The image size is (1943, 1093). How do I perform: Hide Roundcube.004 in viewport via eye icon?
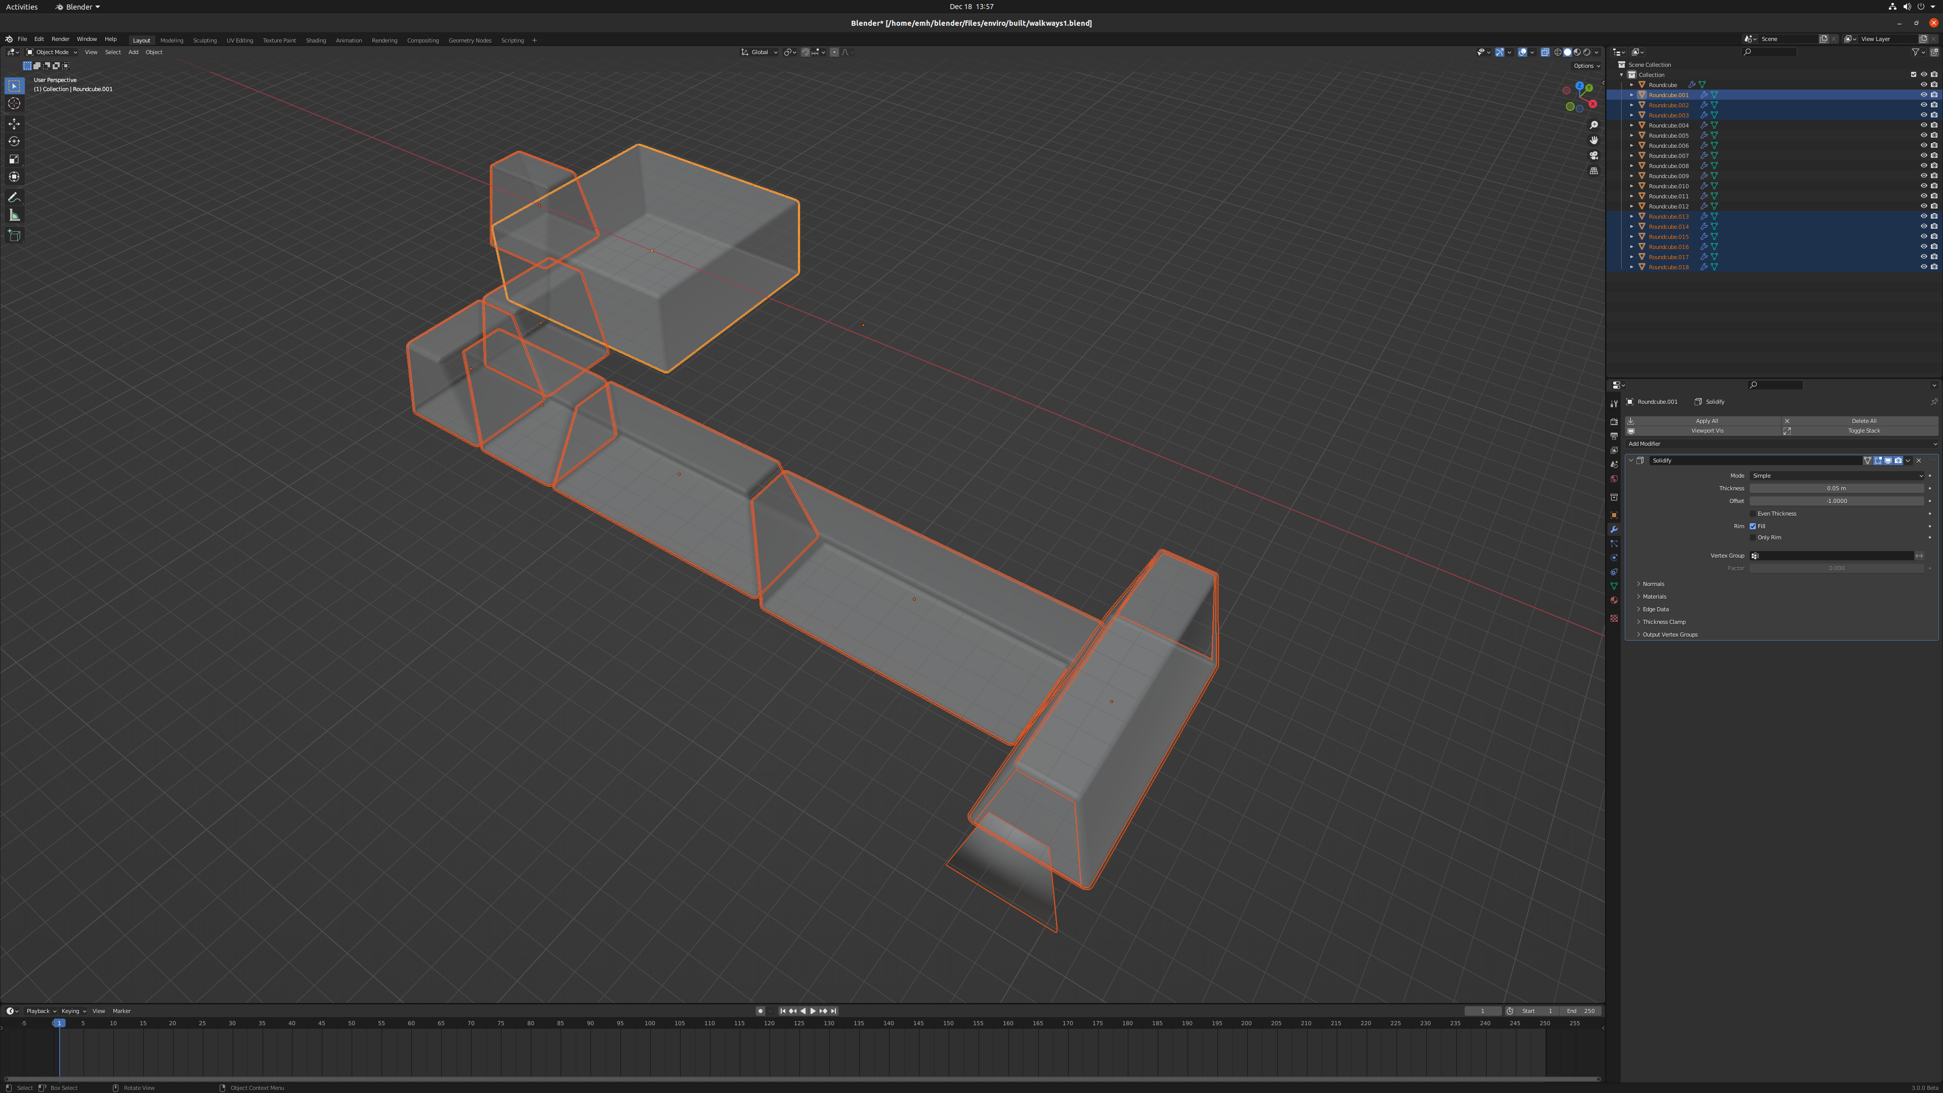pos(1923,125)
